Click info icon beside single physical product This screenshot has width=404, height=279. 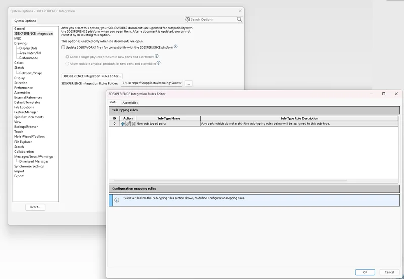click(157, 56)
